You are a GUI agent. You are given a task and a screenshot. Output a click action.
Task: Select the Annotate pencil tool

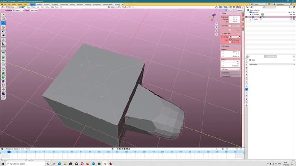click(3, 40)
